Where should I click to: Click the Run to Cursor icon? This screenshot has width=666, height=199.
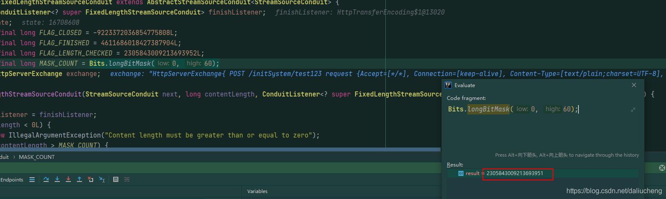coord(102,180)
